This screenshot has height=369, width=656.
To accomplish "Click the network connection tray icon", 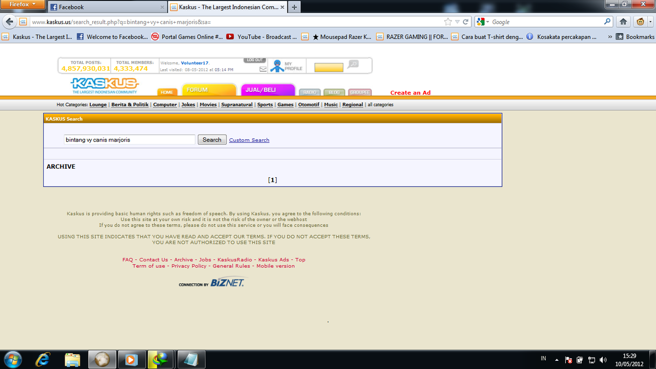I will [x=591, y=360].
